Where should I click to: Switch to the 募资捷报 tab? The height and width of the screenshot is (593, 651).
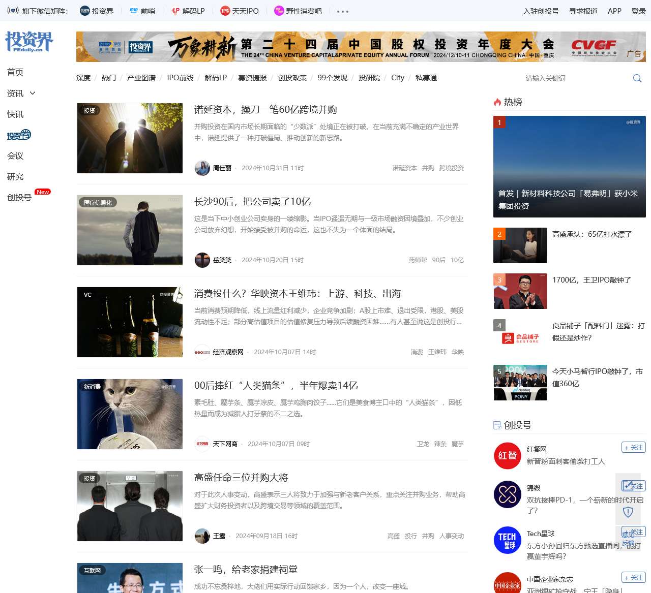[x=252, y=78]
